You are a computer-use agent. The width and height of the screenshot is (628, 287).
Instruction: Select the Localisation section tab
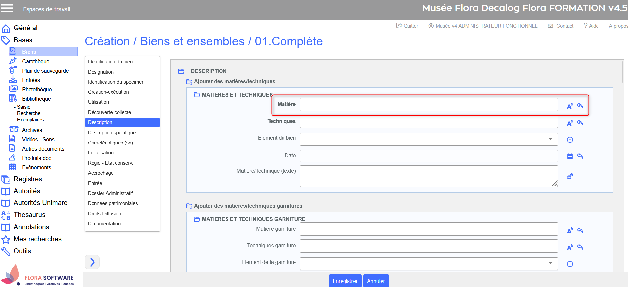point(101,153)
